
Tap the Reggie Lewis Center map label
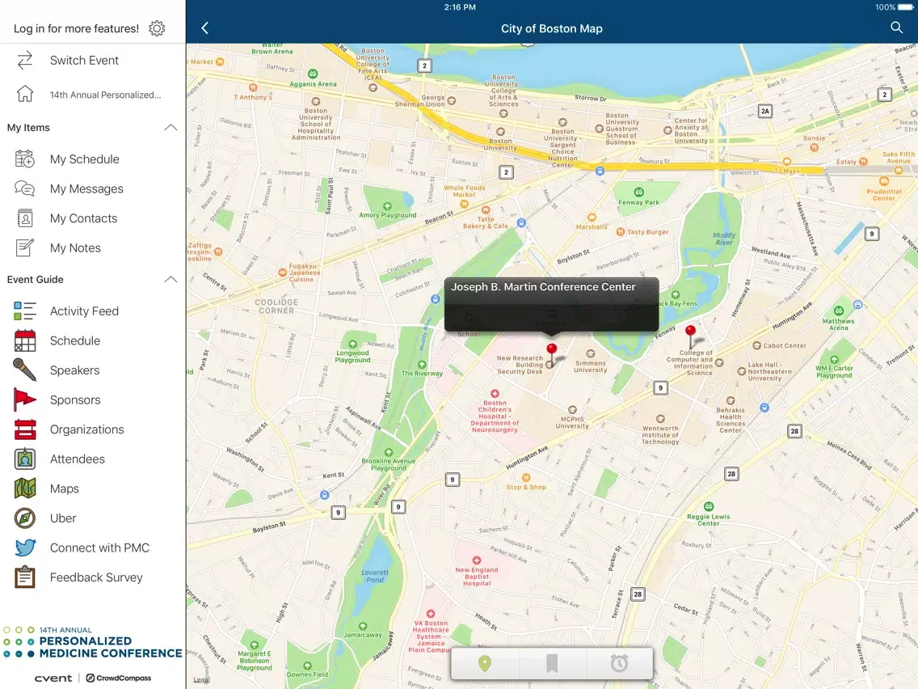click(709, 520)
